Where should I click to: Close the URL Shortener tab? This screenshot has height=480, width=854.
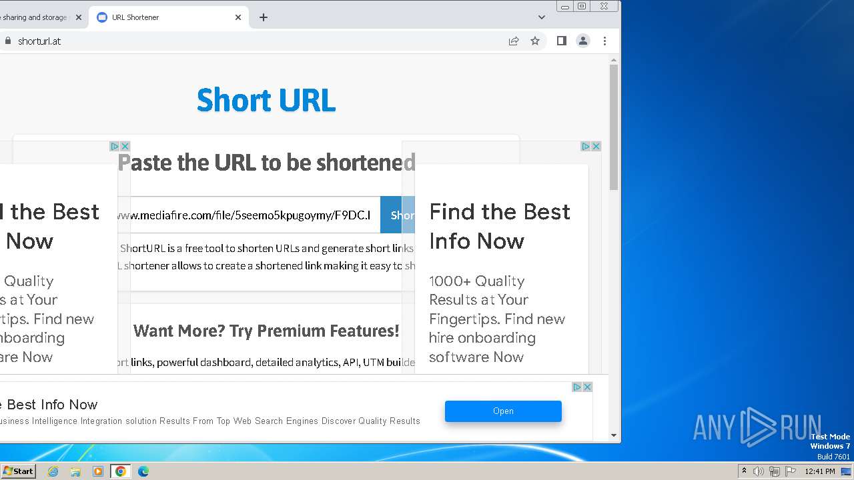coord(238,17)
